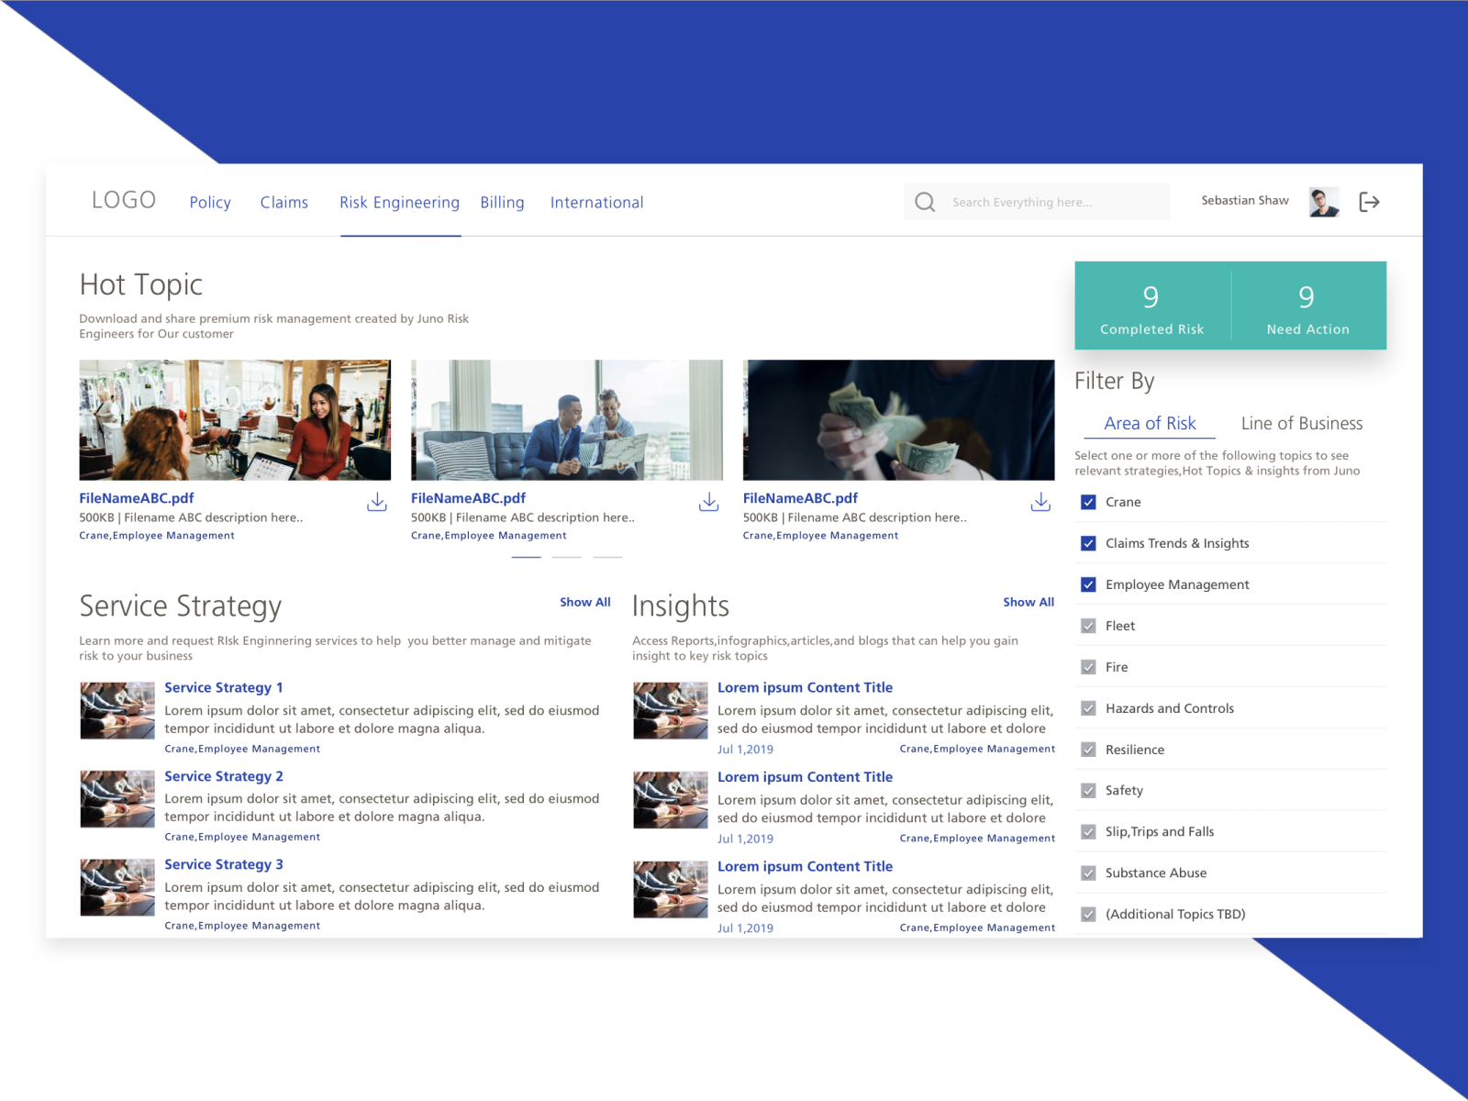The image size is (1468, 1101).
Task: Open the Service Strategy 2 article
Action: (223, 776)
